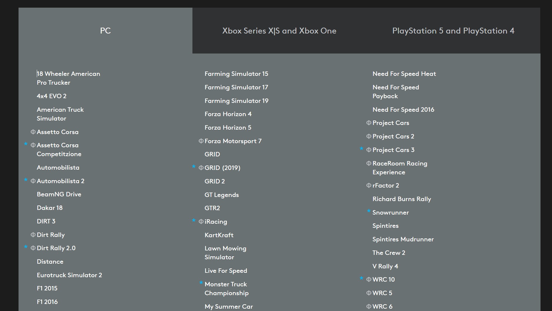The width and height of the screenshot is (552, 311).
Task: Click the blue asterisk beside iRacing
Action: [x=194, y=220]
